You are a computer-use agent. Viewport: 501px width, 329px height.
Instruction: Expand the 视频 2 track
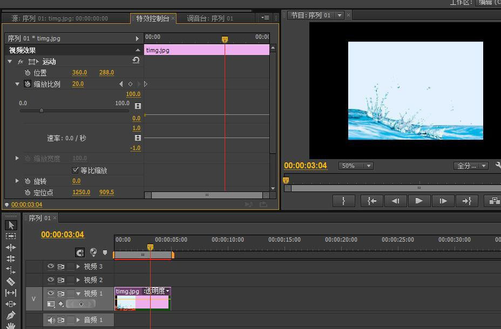tap(78, 280)
